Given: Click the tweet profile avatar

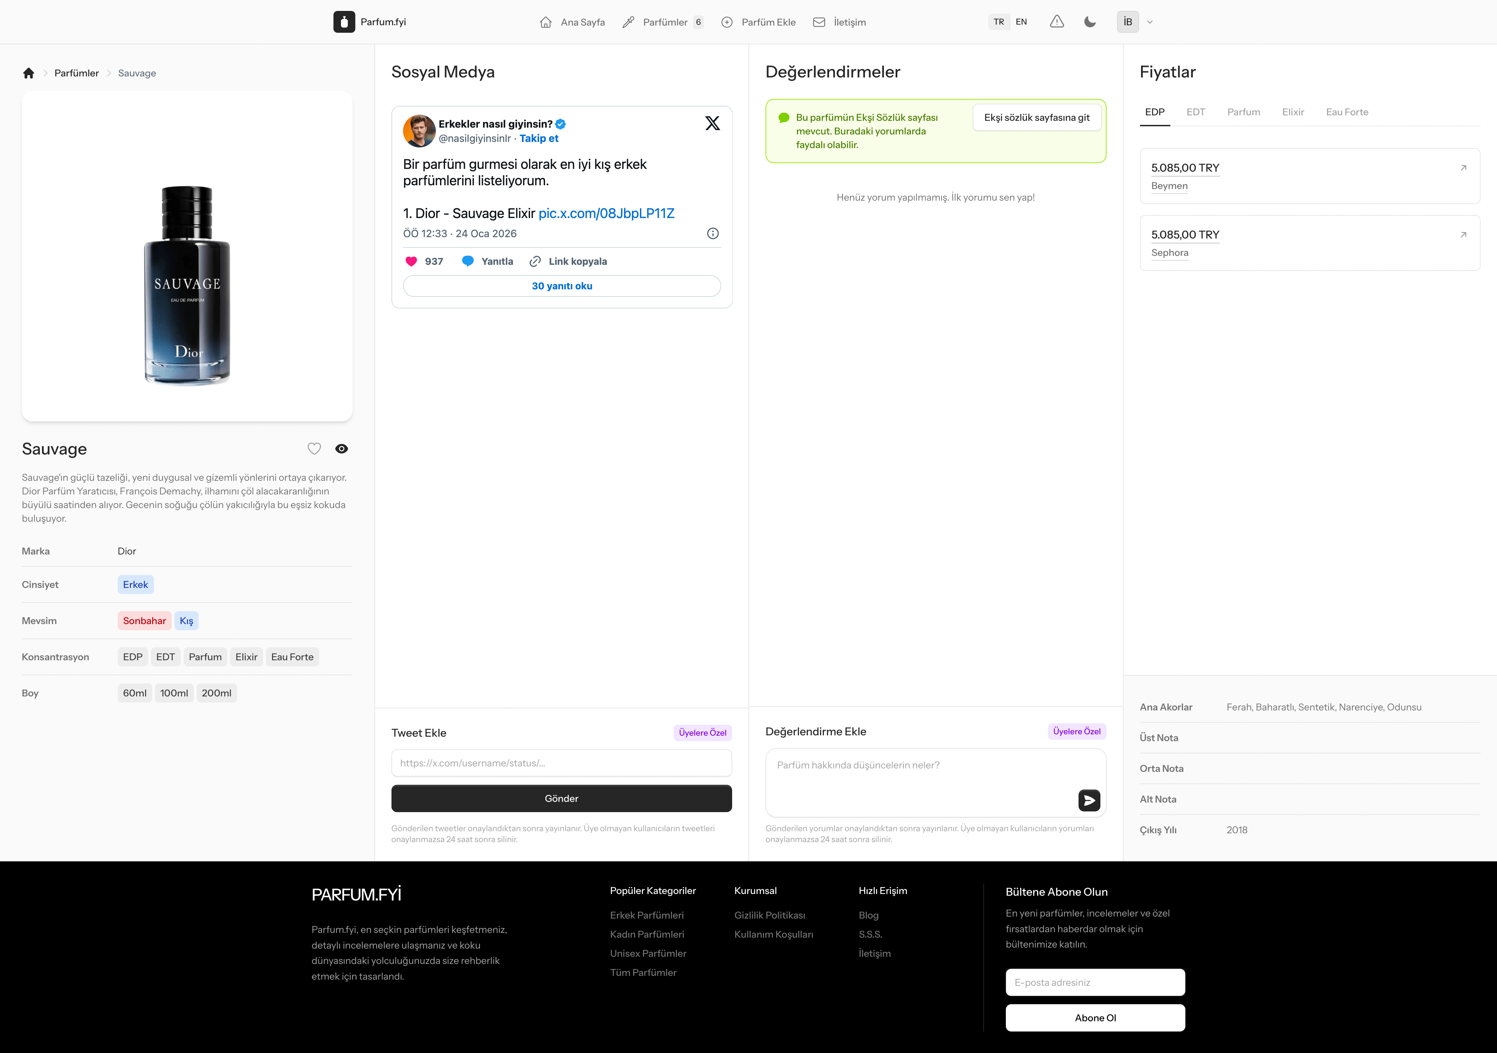Looking at the screenshot, I should coord(419,131).
